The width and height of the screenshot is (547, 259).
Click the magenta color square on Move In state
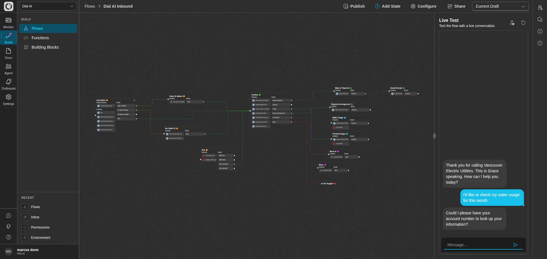338,152
